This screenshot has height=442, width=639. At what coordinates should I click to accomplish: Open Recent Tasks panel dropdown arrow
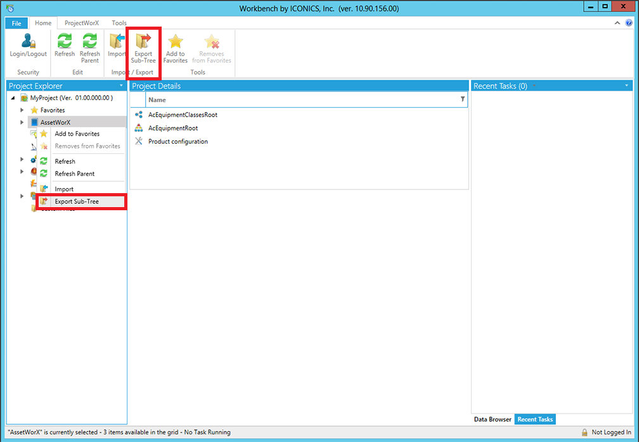[x=626, y=85]
